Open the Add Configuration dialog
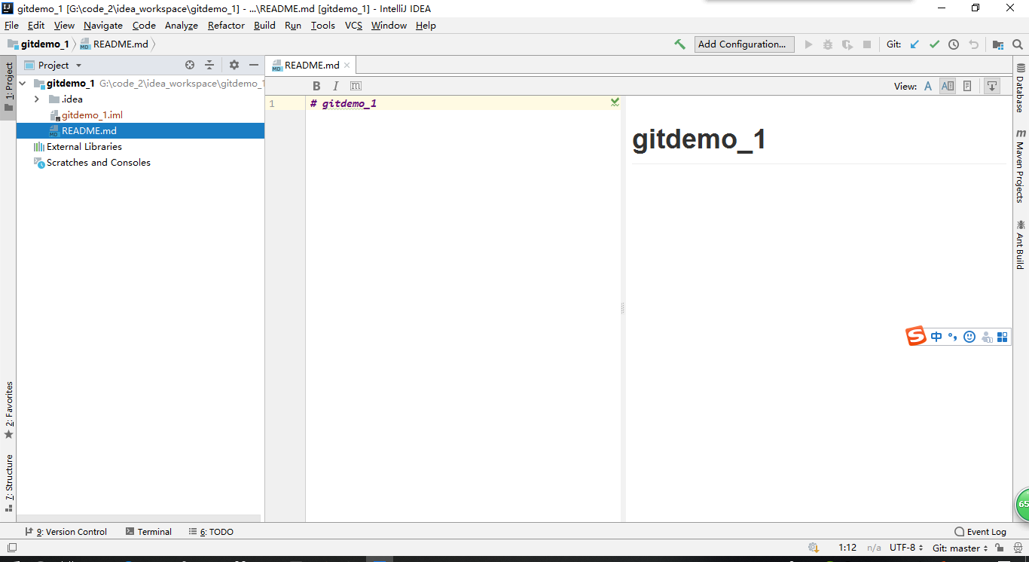Viewport: 1029px width, 562px height. (x=744, y=44)
